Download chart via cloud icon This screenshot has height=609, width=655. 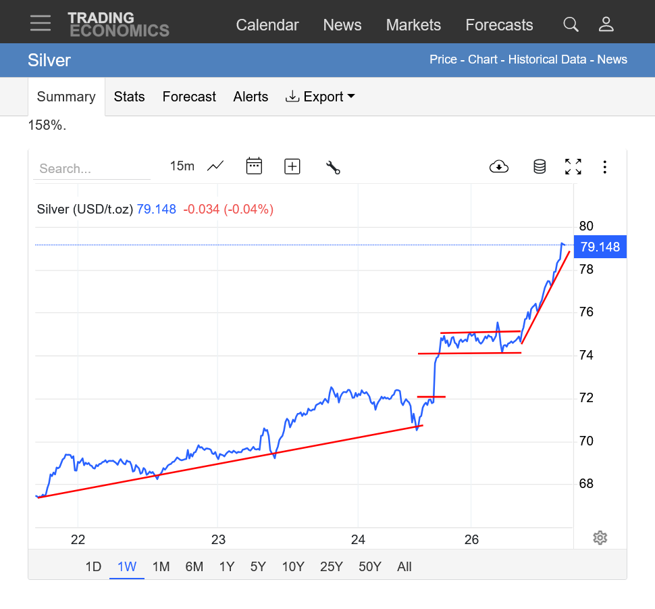point(498,166)
